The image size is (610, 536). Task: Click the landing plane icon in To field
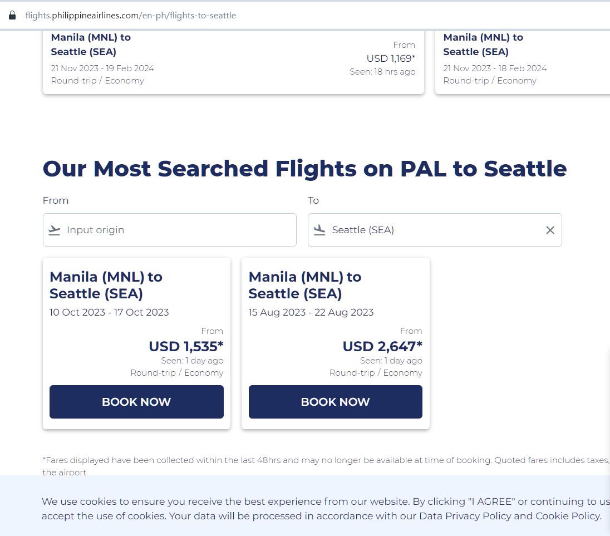319,230
